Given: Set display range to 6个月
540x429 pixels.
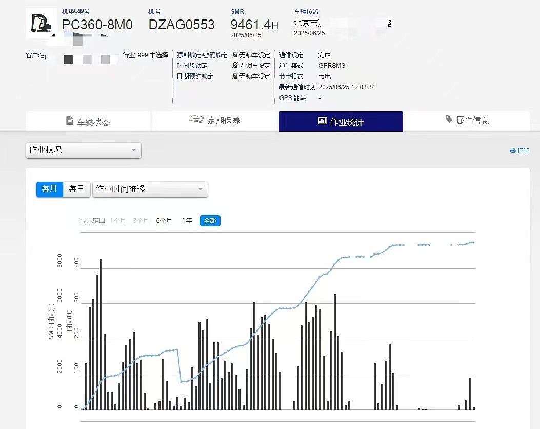Looking at the screenshot, I should tap(164, 221).
